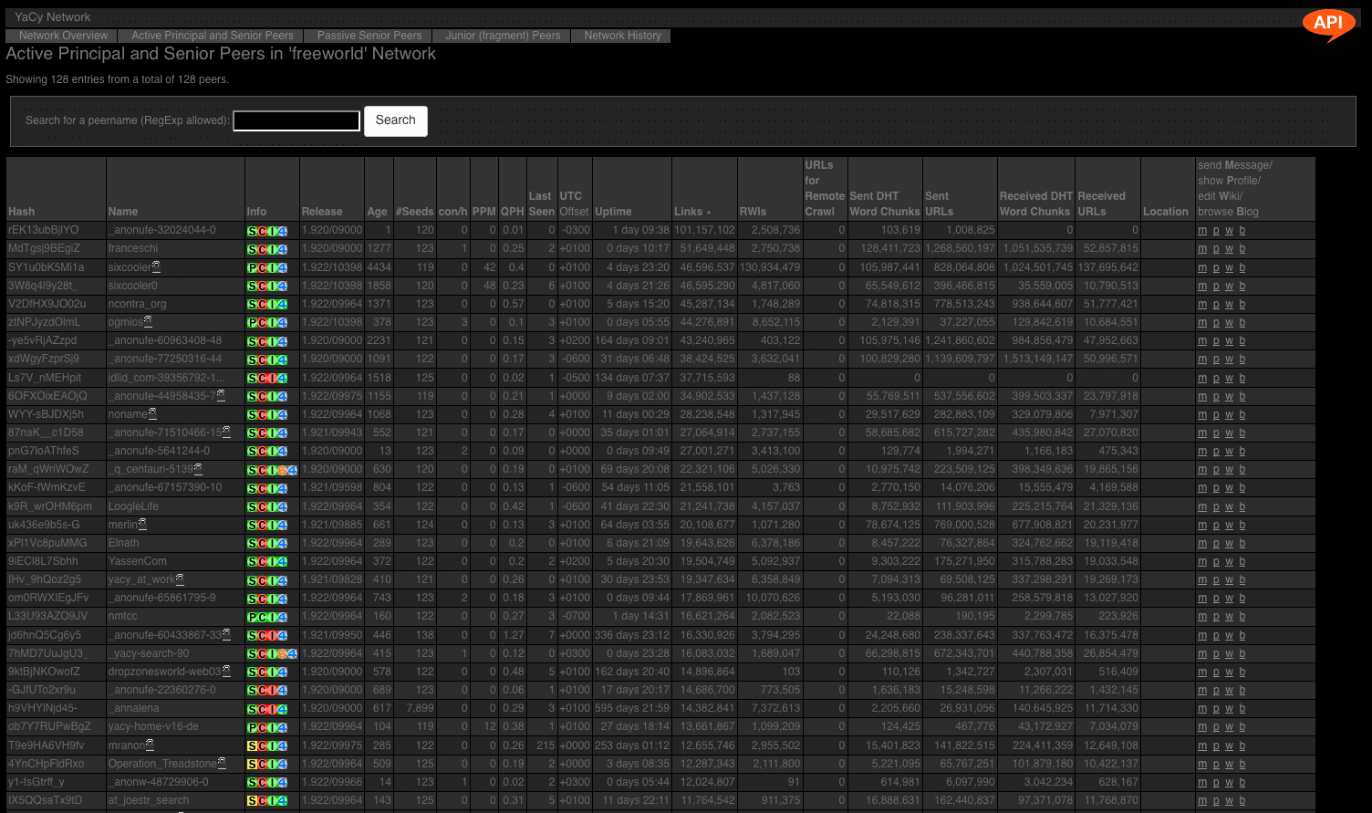This screenshot has height=813, width=1372.
Task: Go to the Junior (fragment) Peers tab
Action: click(503, 36)
